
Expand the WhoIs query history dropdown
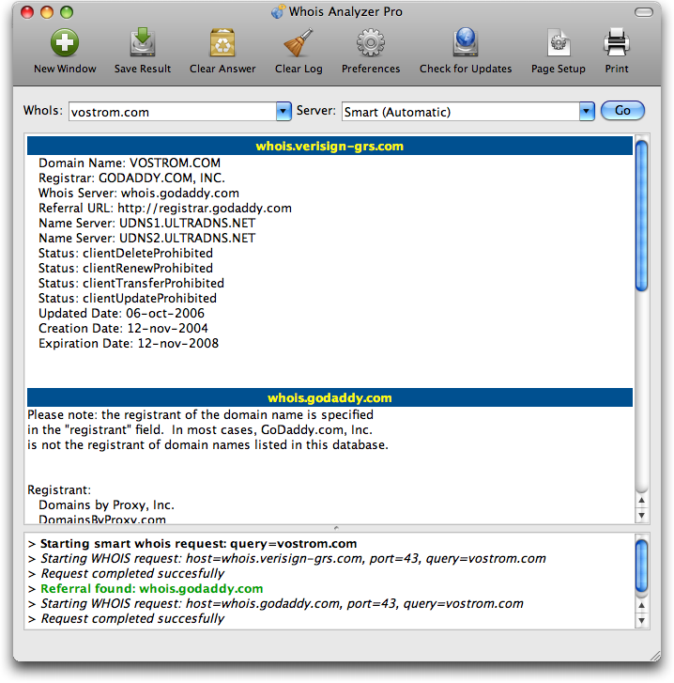pyautogui.click(x=283, y=112)
